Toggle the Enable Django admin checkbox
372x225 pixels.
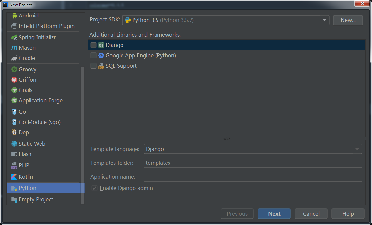coord(94,188)
